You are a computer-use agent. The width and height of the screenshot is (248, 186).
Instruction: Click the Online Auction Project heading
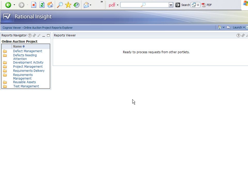pyautogui.click(x=20, y=41)
